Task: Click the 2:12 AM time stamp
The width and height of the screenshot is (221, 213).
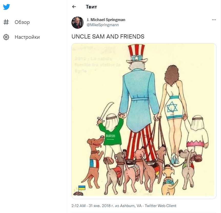Action: (x=78, y=206)
